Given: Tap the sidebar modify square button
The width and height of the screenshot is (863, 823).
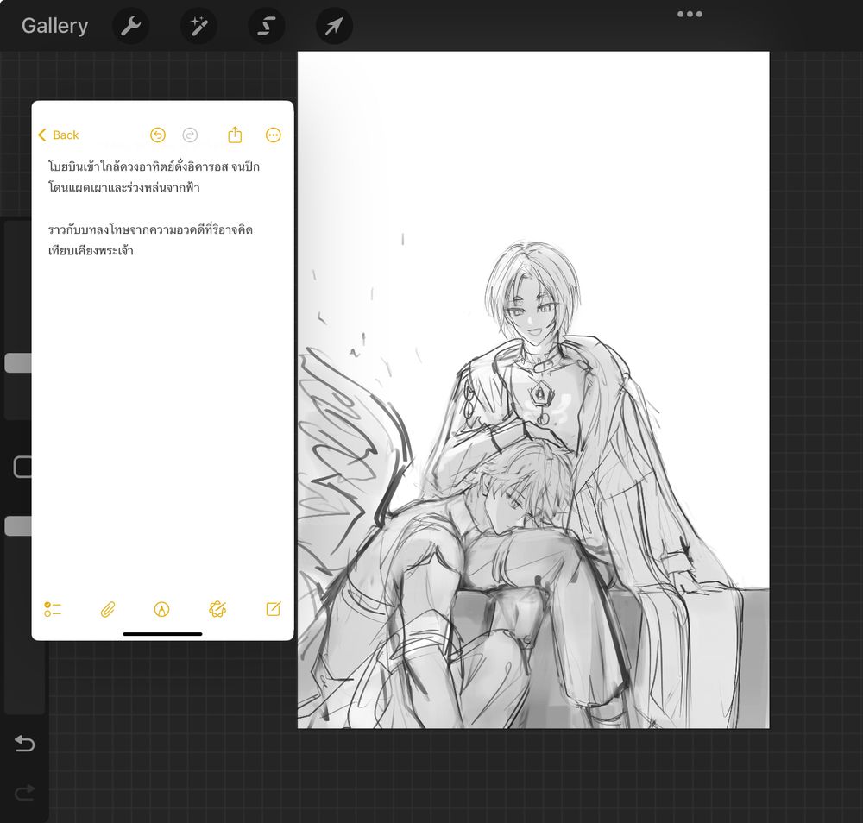Looking at the screenshot, I should [22, 467].
